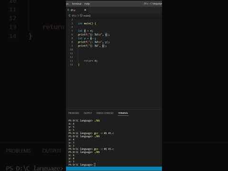The height and width of the screenshot is (171, 228).
Task: Open the Terminal menu in the menu bar
Action: 76,4
